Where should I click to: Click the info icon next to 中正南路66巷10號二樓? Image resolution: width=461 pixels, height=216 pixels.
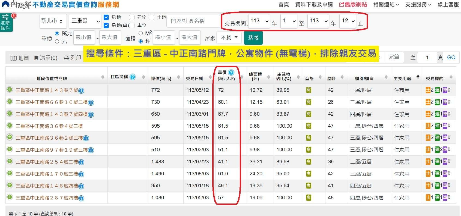point(91,102)
